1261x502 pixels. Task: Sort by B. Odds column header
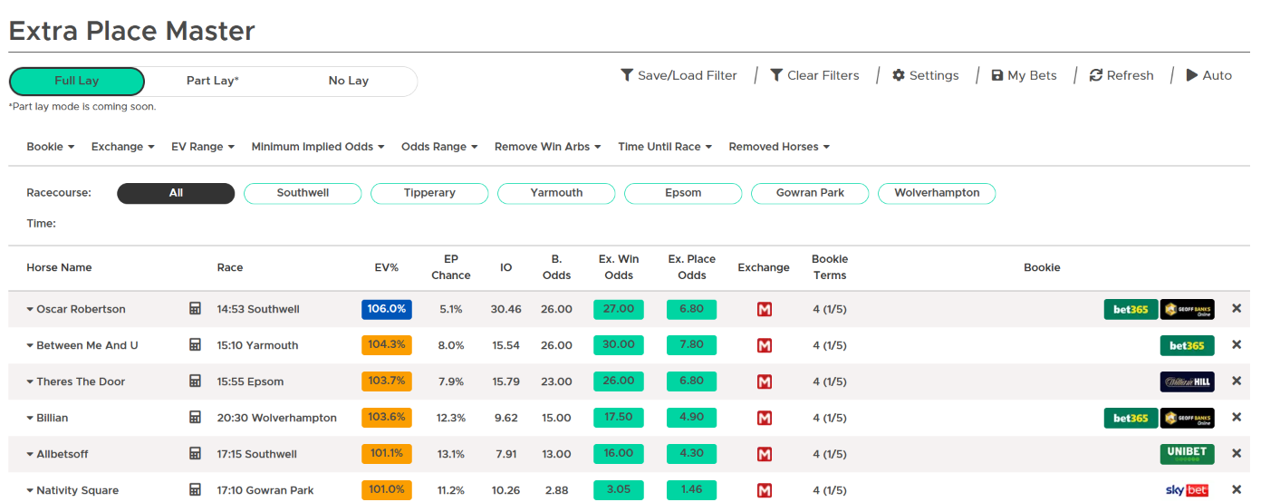556,267
